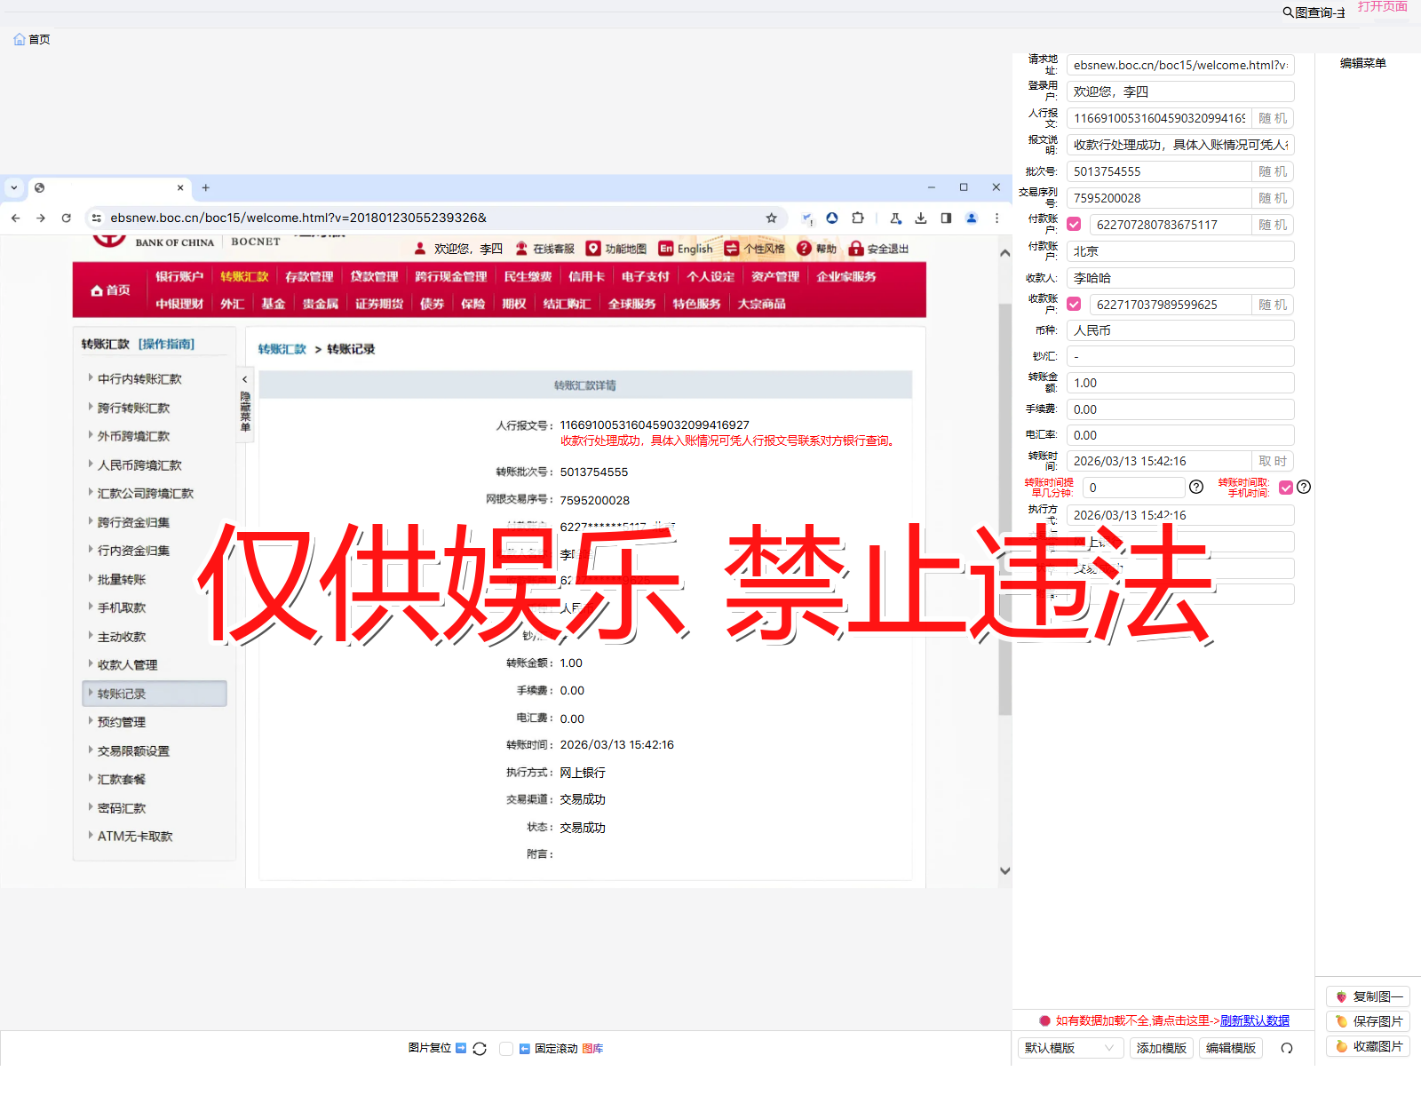Click the 转账金额 amount input field

click(1179, 382)
